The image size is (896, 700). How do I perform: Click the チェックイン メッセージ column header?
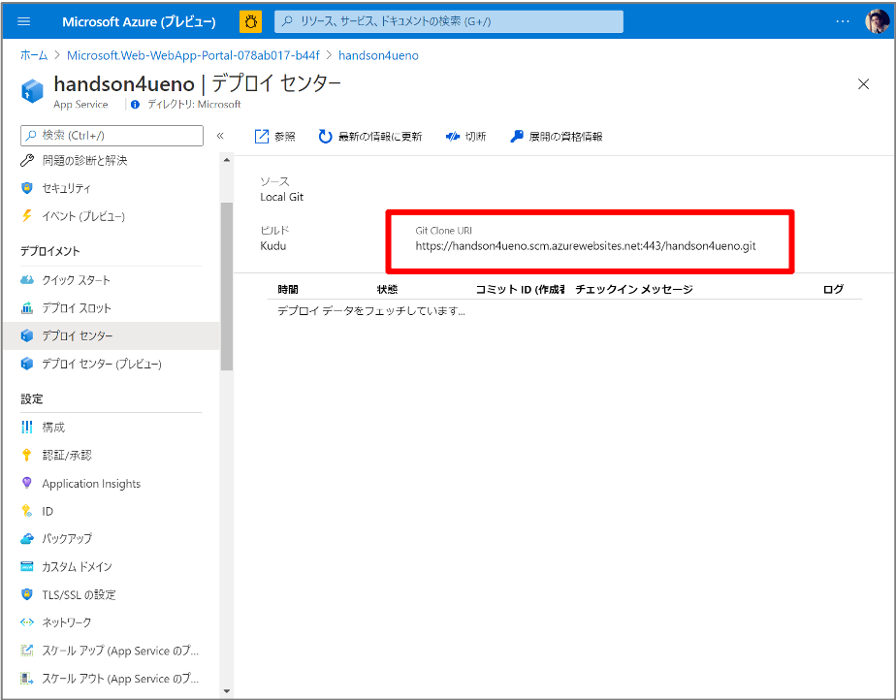(x=634, y=290)
